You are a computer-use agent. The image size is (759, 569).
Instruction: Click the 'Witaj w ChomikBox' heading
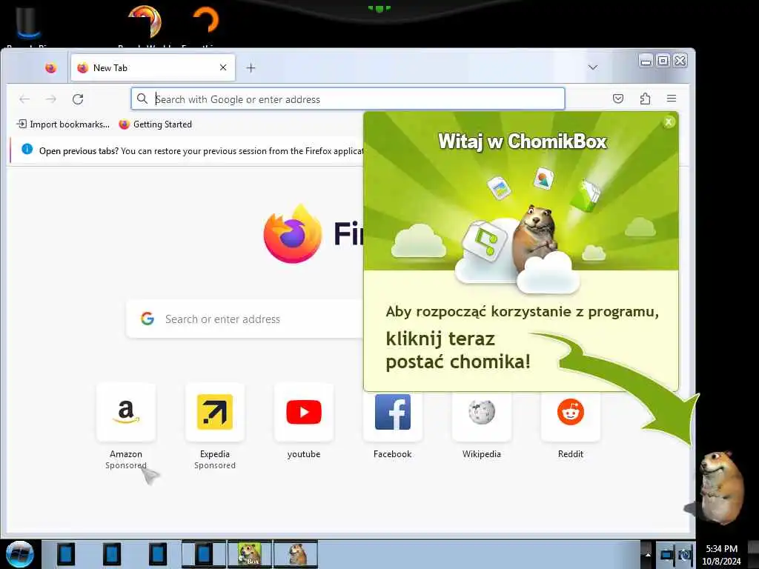tap(523, 142)
